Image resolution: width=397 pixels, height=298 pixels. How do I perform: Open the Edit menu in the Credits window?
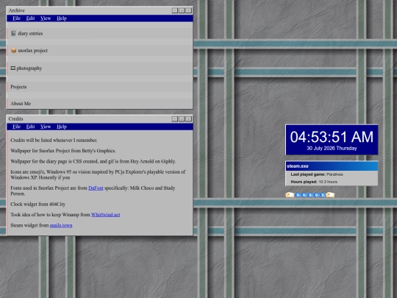(30, 127)
